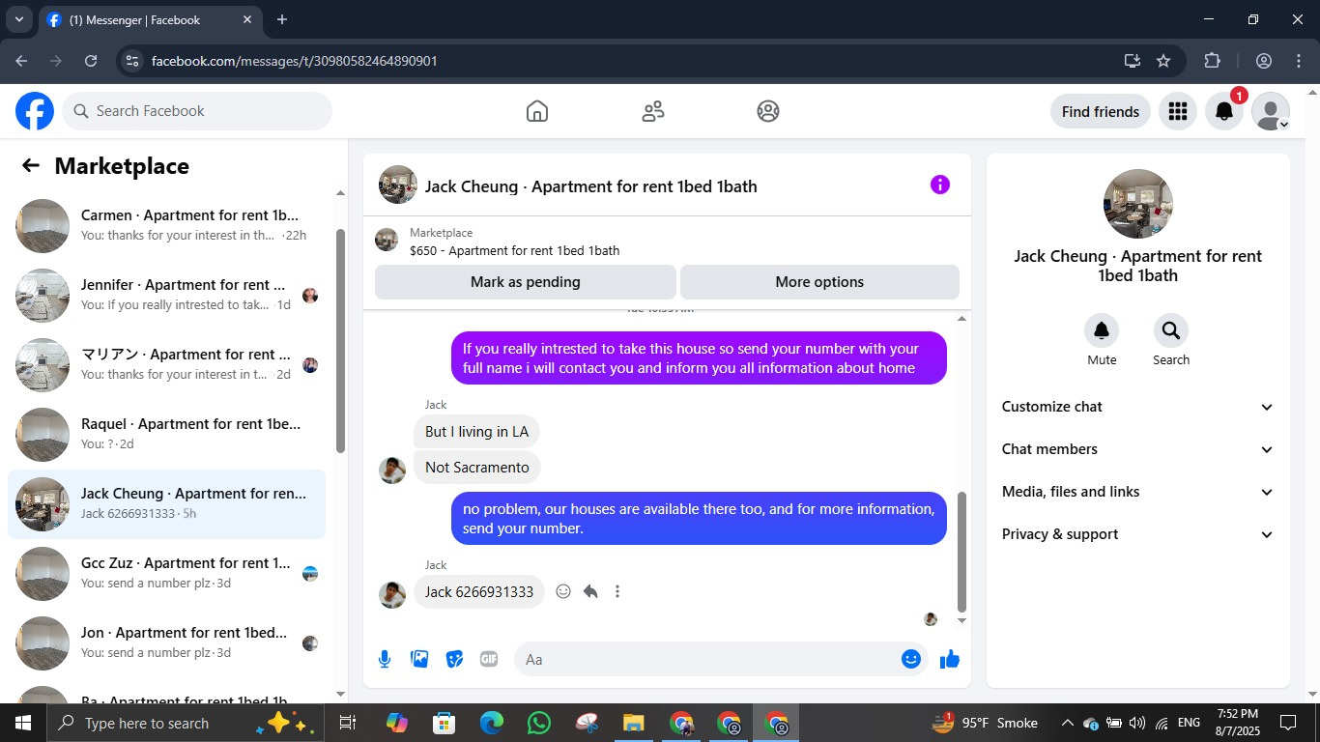The image size is (1320, 742).
Task: Click the Mark as pending button
Action: click(x=526, y=282)
